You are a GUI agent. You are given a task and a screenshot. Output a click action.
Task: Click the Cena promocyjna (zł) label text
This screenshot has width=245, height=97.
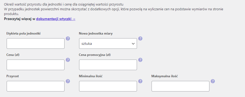click(x=95, y=55)
